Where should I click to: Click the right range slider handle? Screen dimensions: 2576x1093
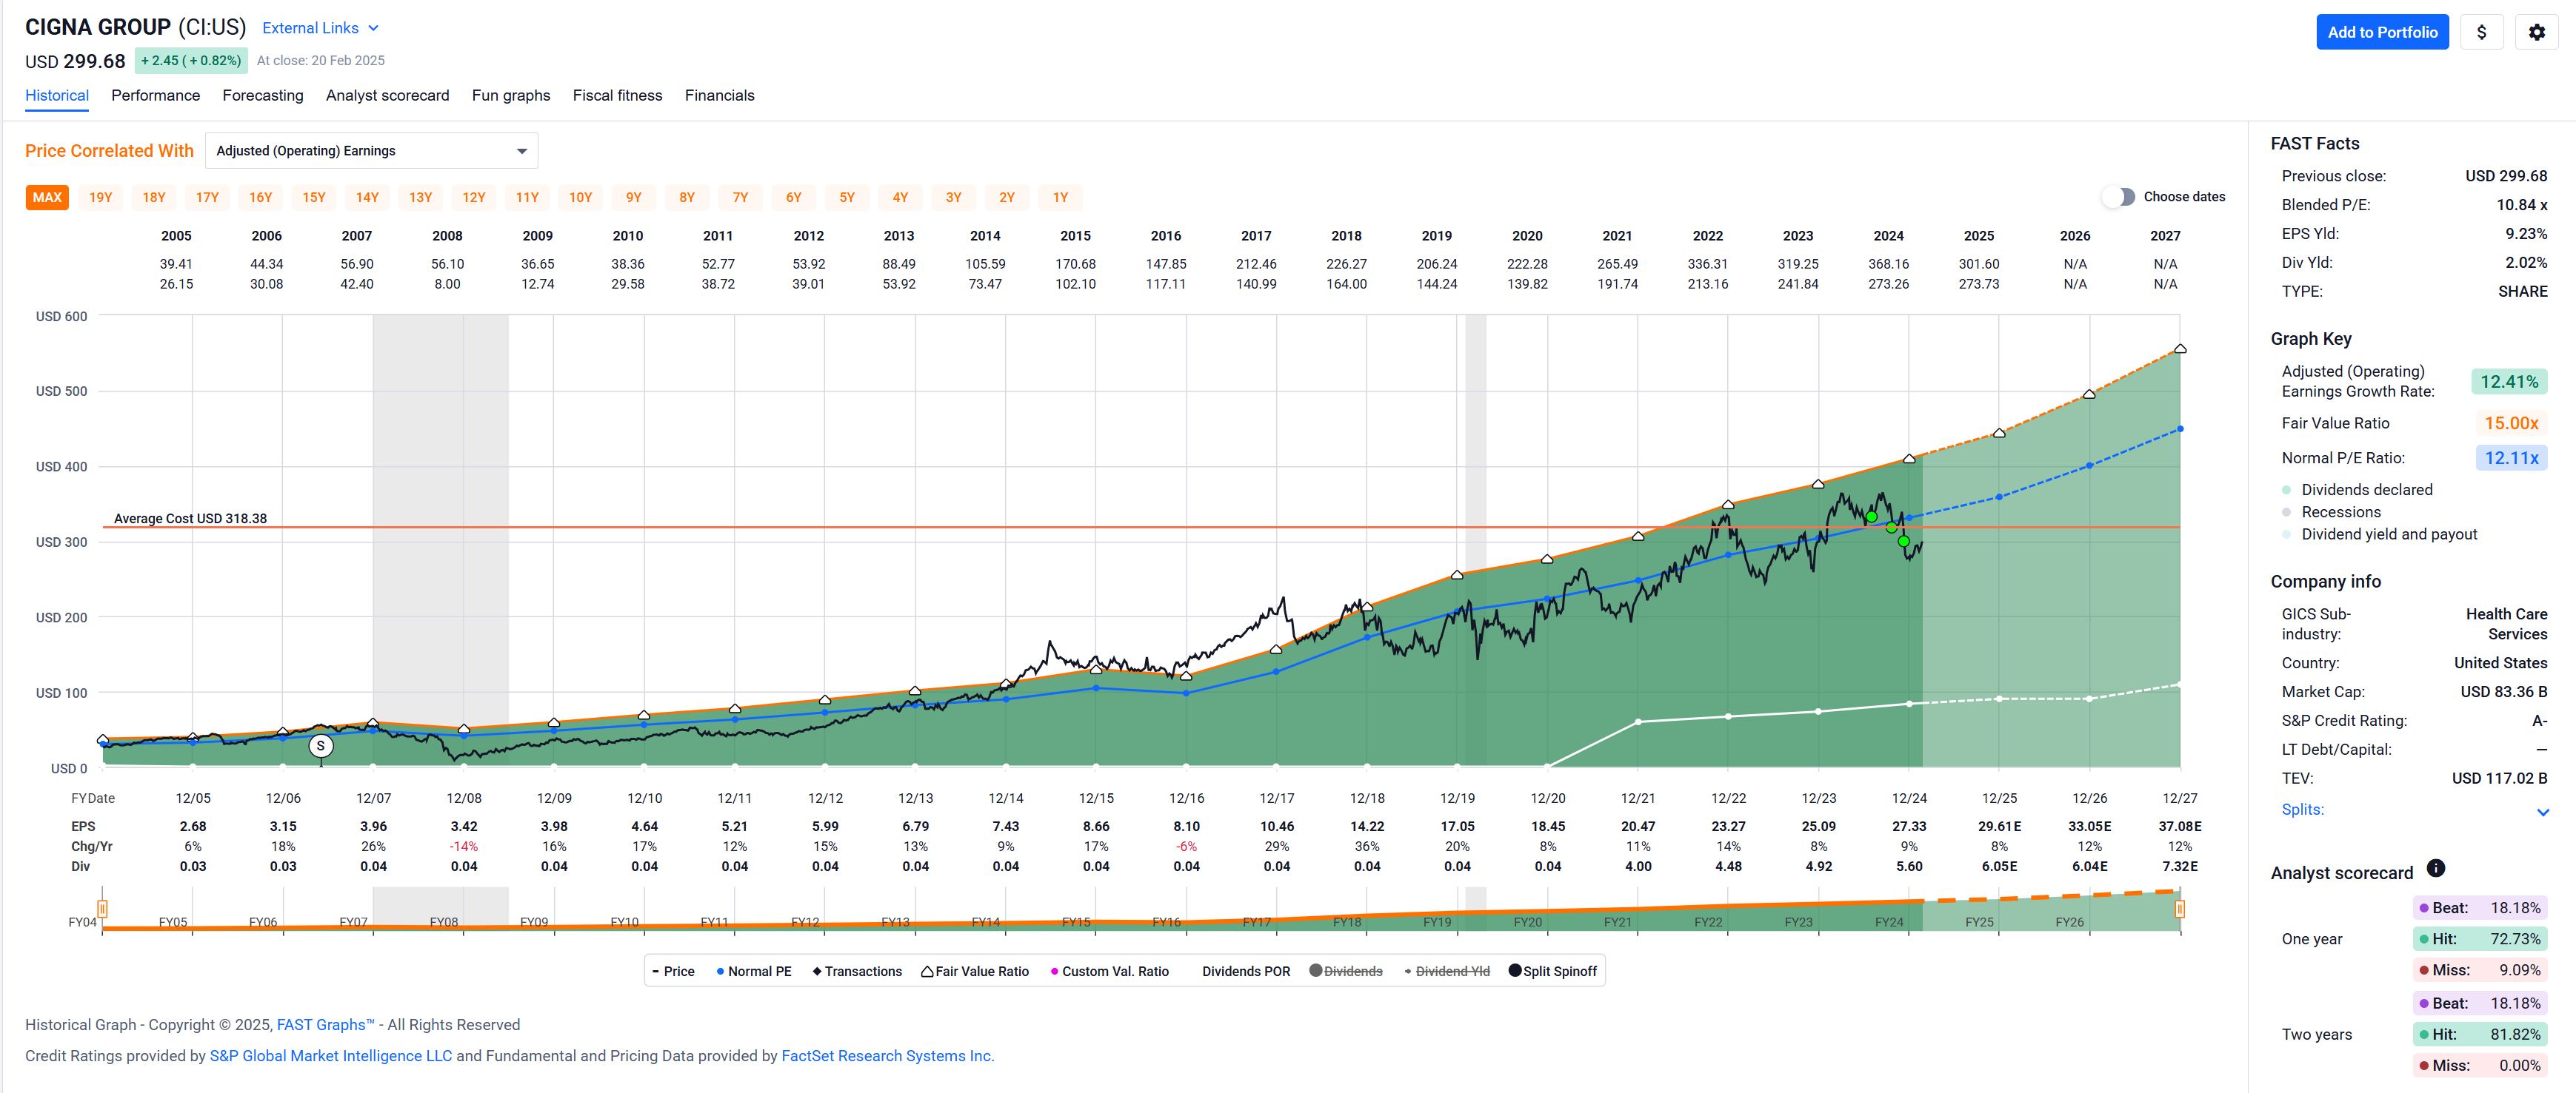pyautogui.click(x=2180, y=909)
